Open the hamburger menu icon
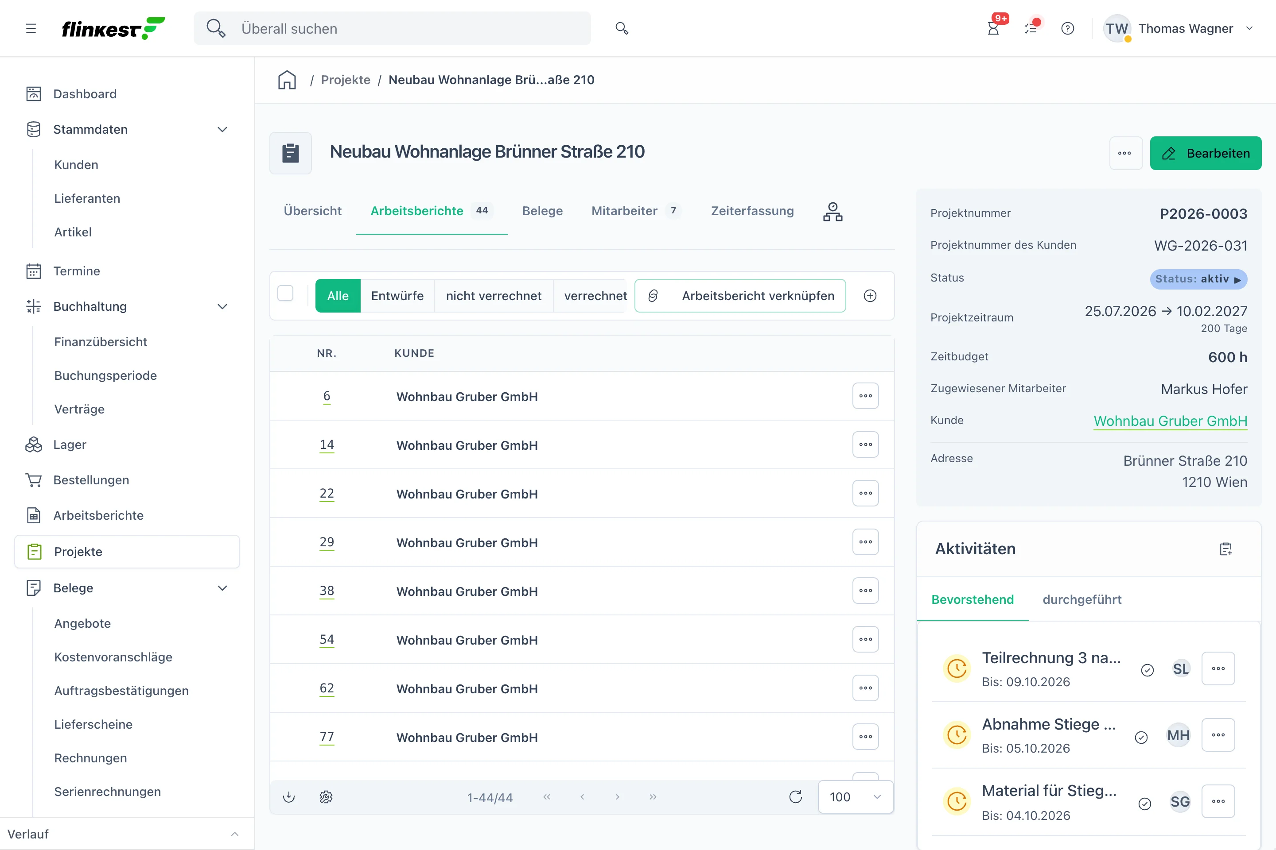1276x850 pixels. click(x=31, y=28)
